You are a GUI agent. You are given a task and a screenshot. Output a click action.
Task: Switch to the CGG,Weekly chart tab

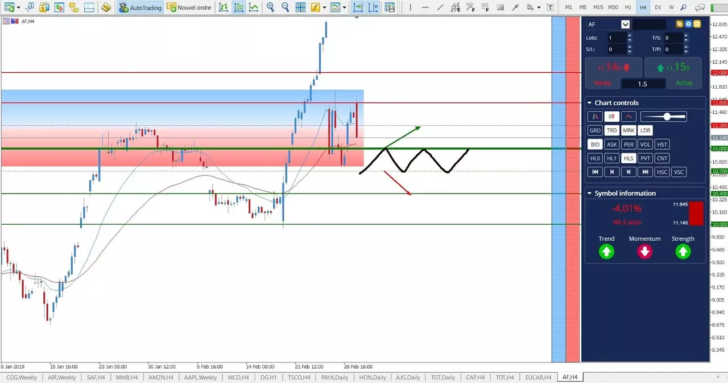[22, 377]
